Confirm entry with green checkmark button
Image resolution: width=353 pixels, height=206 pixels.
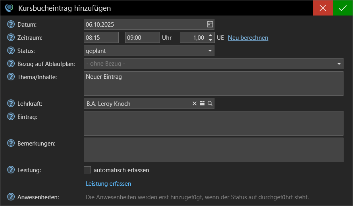pos(343,8)
